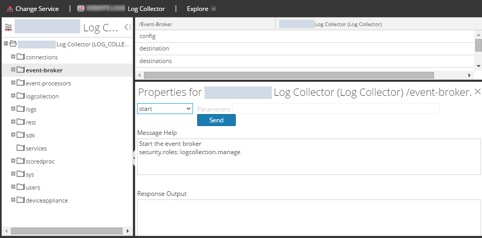Open the start message dropdown
Image resolution: width=482 pixels, height=238 pixels.
165,109
